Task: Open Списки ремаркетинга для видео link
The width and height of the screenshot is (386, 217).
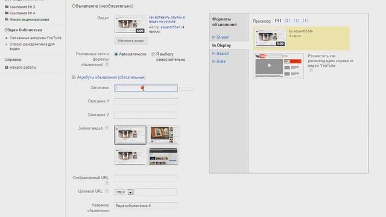Action: (32, 46)
